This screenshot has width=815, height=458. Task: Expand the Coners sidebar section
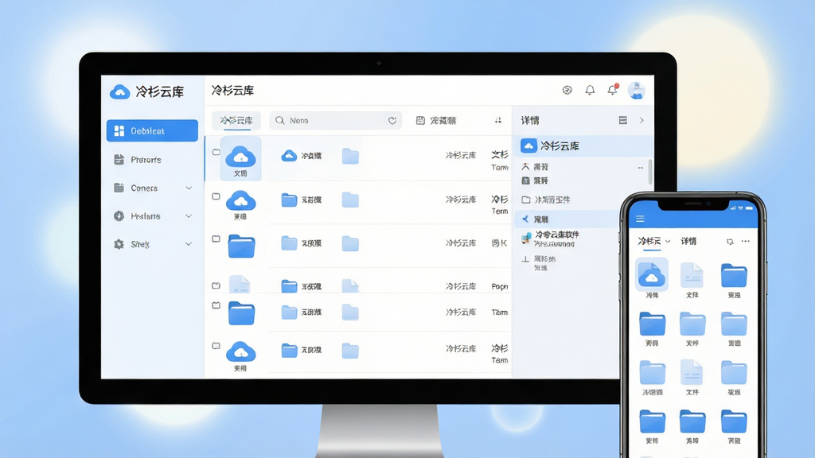(x=189, y=188)
